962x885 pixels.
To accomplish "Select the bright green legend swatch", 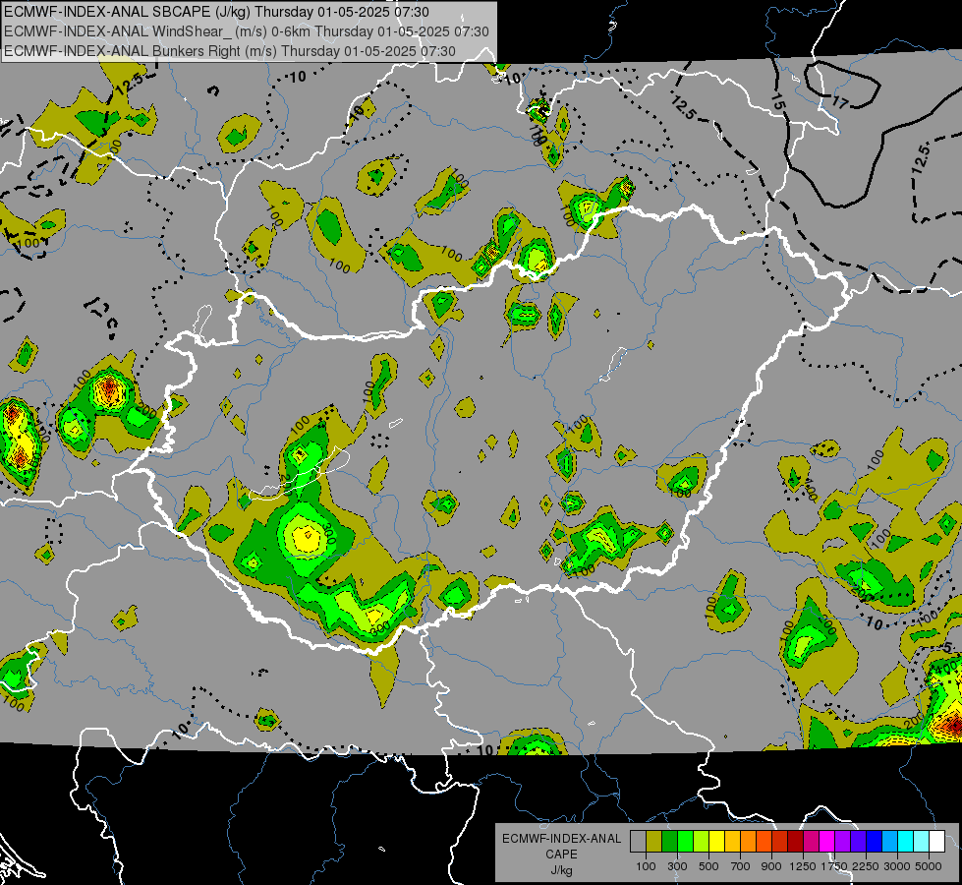I will pos(685,842).
